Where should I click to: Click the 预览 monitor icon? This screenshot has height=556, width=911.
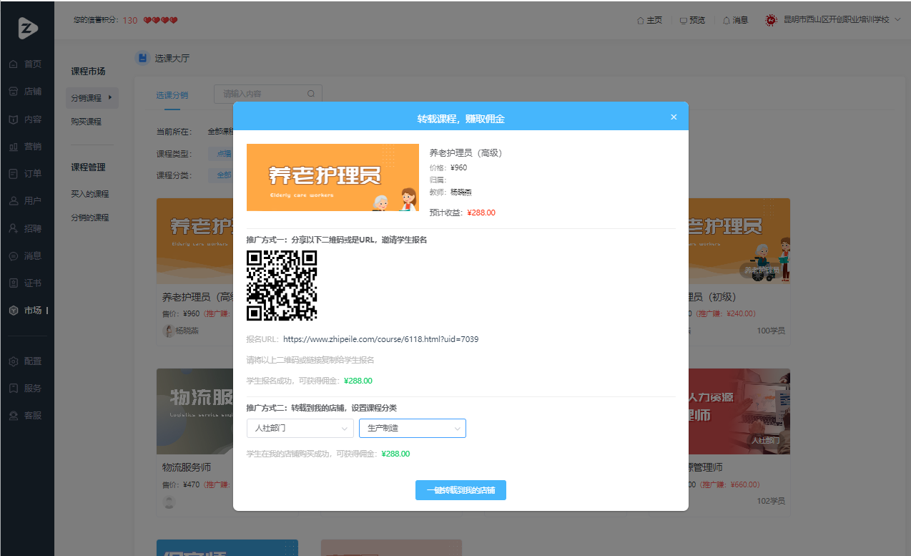pos(684,20)
